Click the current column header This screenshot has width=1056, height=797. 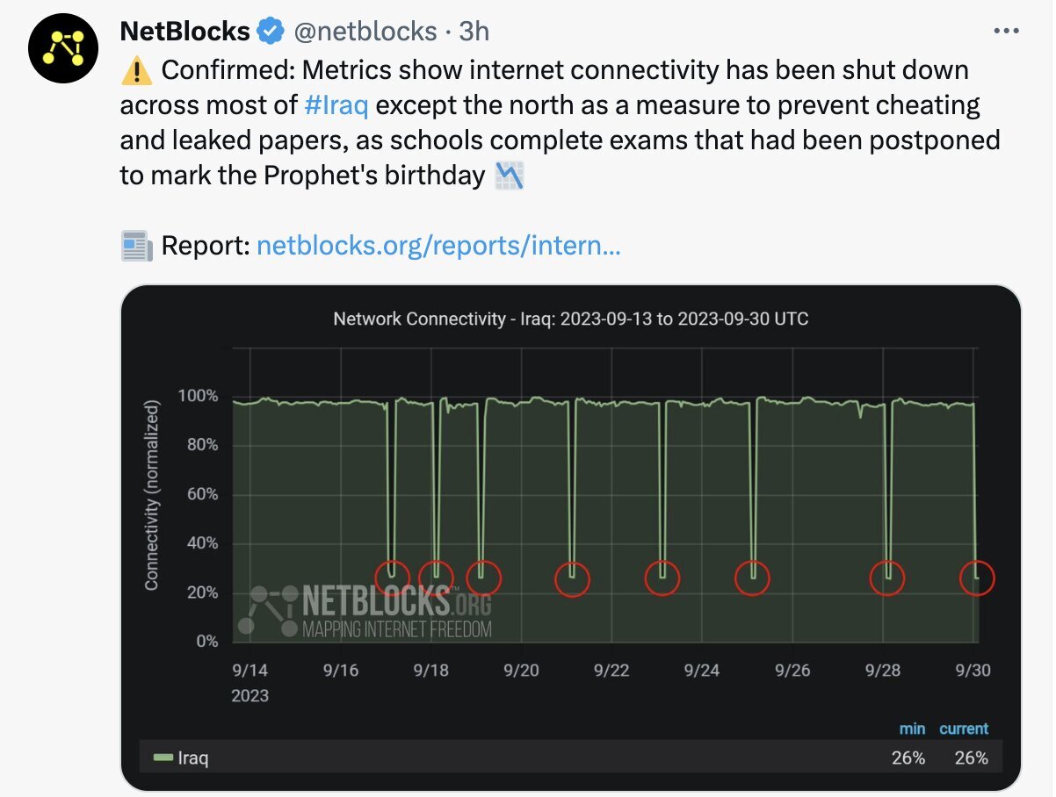coord(964,729)
